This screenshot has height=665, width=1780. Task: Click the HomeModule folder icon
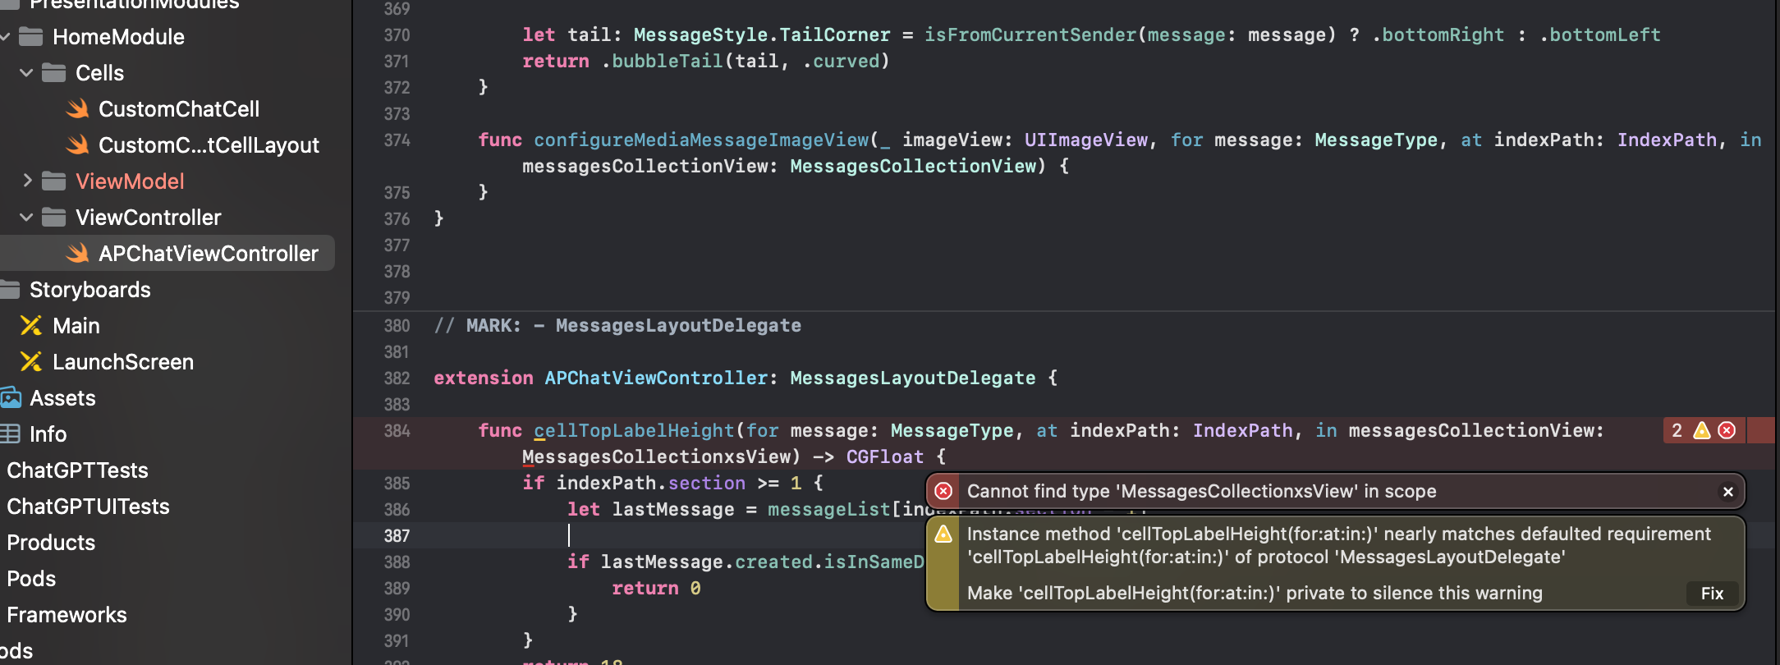[x=31, y=37]
